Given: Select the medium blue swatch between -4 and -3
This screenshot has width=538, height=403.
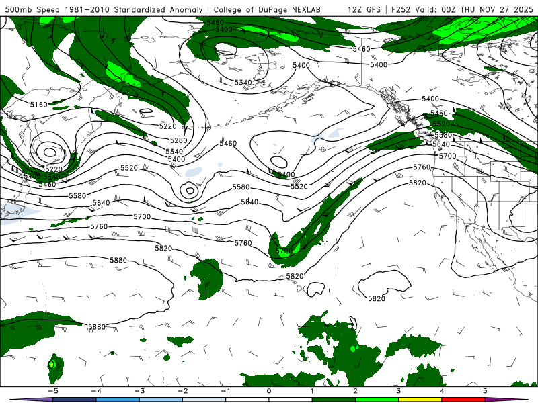Looking at the screenshot, I should click(x=118, y=400).
